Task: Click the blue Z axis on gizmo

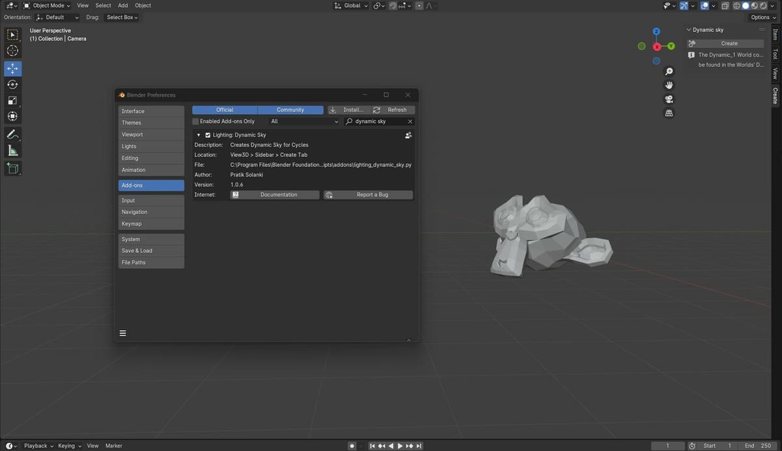Action: point(656,31)
